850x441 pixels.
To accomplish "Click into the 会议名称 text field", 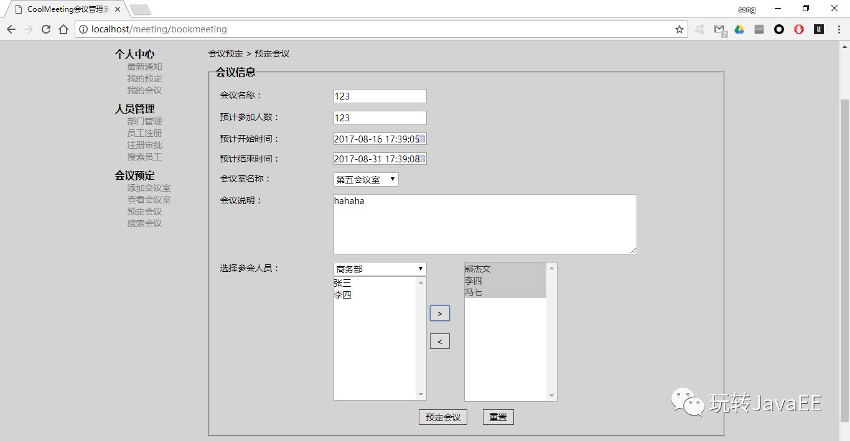I will pos(380,96).
